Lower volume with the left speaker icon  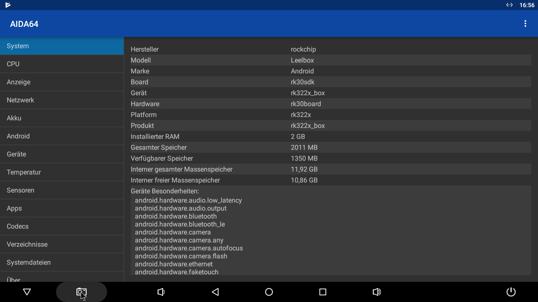[161, 292]
